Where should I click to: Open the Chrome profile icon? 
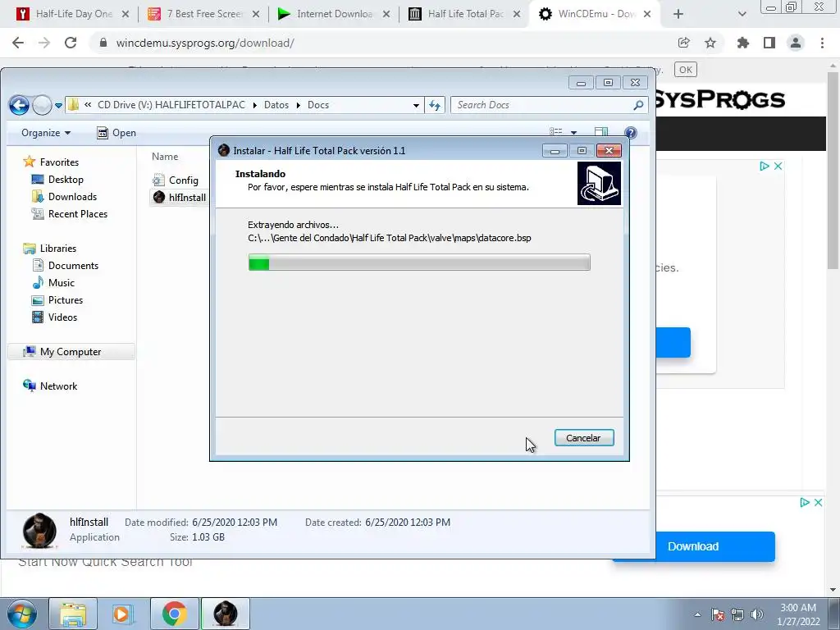coord(796,43)
